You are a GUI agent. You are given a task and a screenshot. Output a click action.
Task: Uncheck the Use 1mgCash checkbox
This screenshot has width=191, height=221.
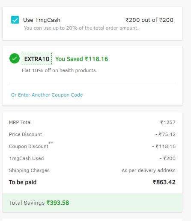click(x=15, y=20)
